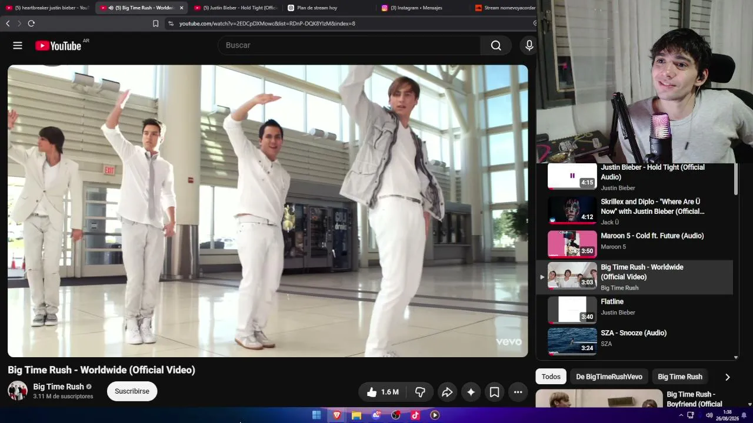Go back with the browser back arrow
The width and height of the screenshot is (753, 423).
(8, 23)
